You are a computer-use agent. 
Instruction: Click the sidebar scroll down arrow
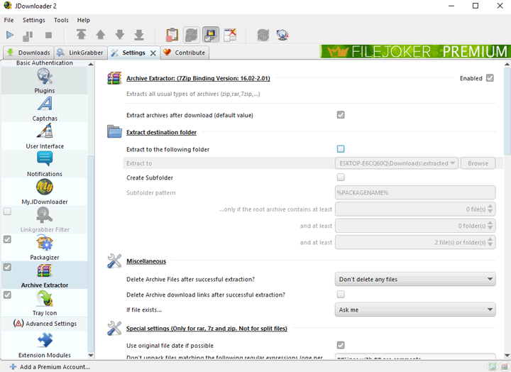click(x=91, y=356)
